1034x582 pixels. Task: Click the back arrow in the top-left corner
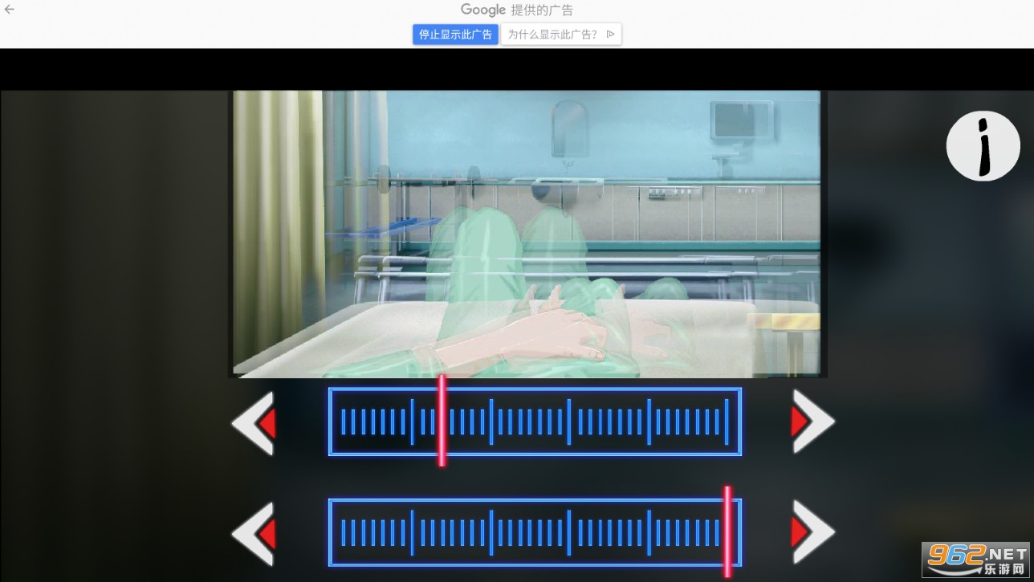point(10,10)
